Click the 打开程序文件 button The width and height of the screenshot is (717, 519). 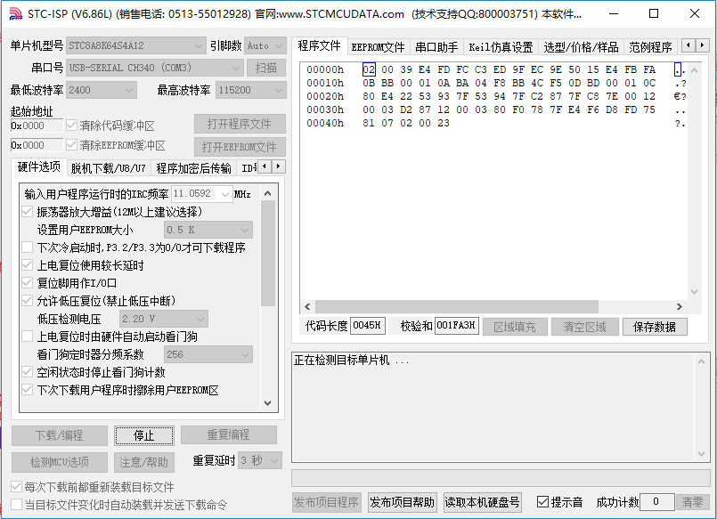click(x=240, y=124)
